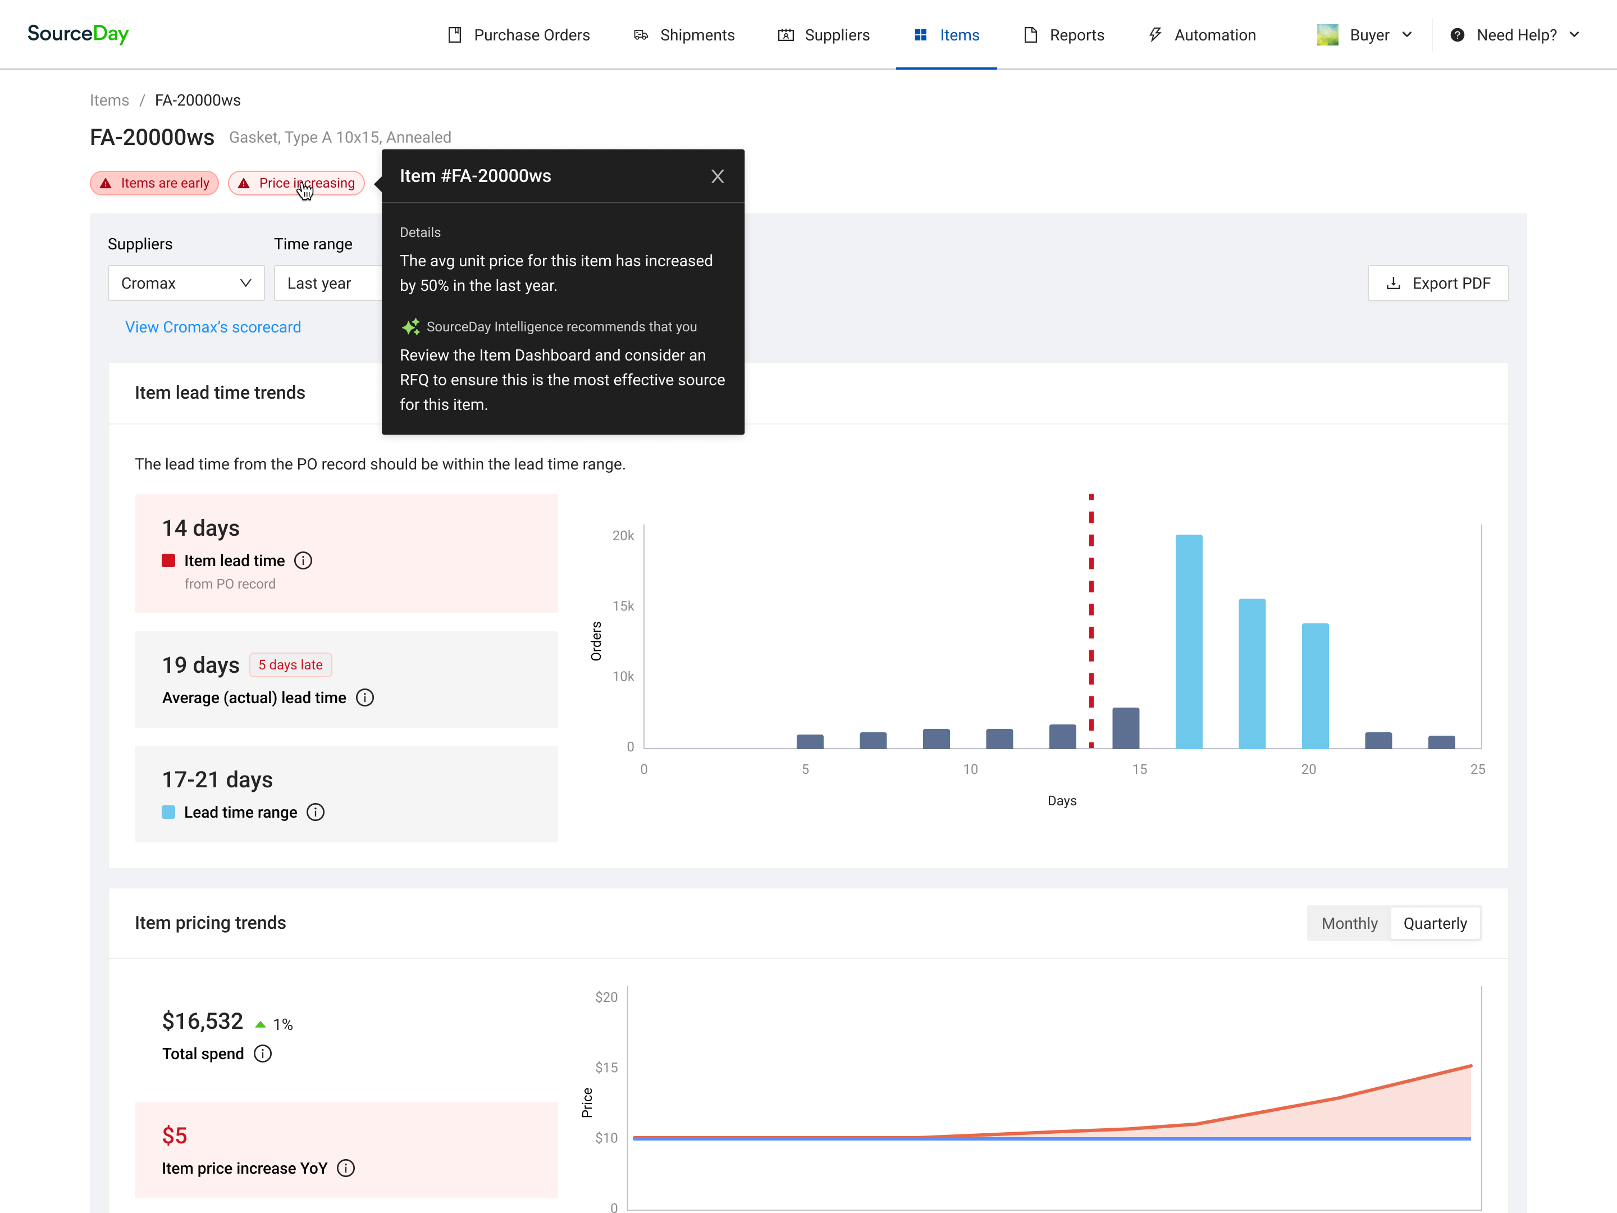1617x1213 pixels.
Task: Click the Shipments navigation icon
Action: (x=642, y=34)
